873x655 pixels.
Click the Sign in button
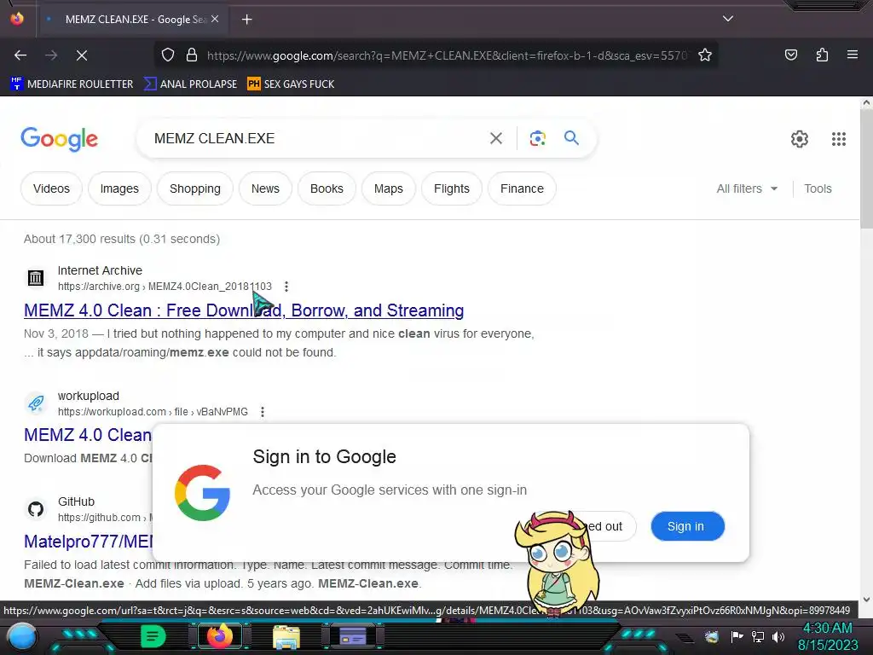pyautogui.click(x=688, y=526)
